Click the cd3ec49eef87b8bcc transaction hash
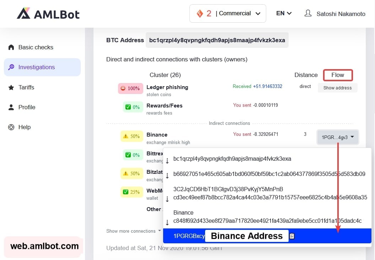Screen dimensions: 375x260 coord(270,198)
